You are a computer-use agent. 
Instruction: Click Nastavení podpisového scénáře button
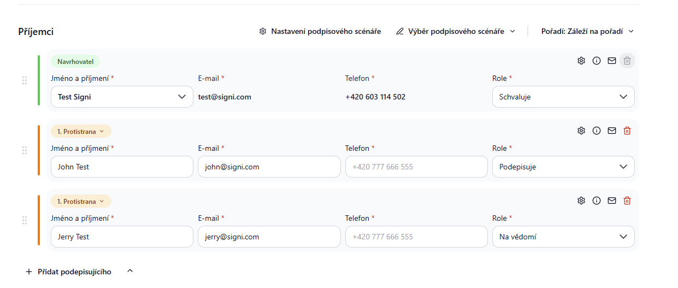tap(320, 31)
